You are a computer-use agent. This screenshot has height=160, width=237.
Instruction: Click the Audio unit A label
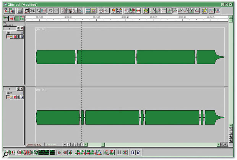[x=8, y=25]
